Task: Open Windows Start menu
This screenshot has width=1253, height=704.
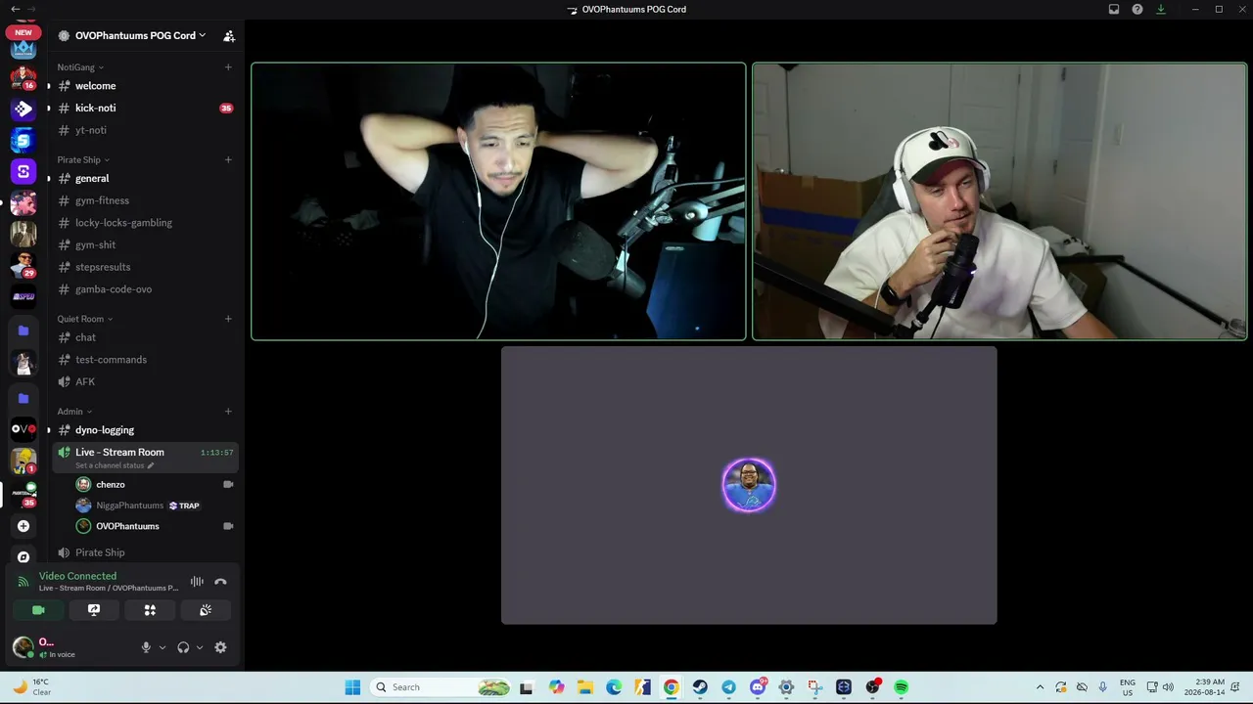Action: 352,687
